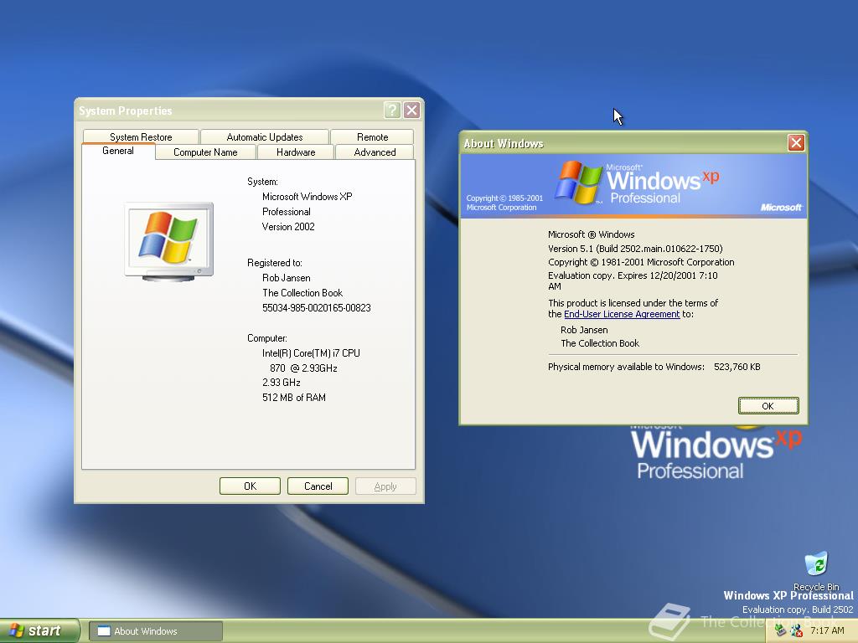Click Cancel in System Properties
This screenshot has width=858, height=643.
(318, 486)
